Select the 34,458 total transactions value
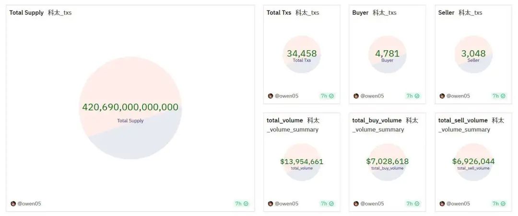The width and height of the screenshot is (518, 216). (x=302, y=54)
